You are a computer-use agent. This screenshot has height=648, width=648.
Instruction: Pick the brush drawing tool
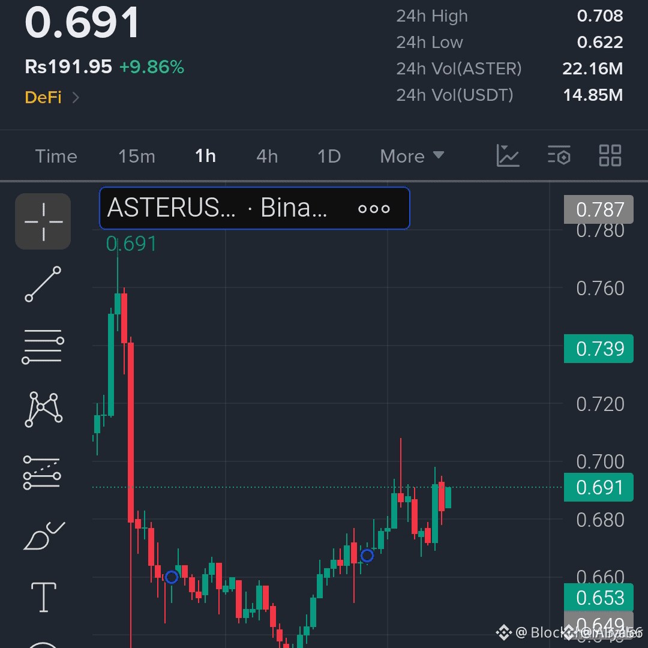(x=44, y=536)
